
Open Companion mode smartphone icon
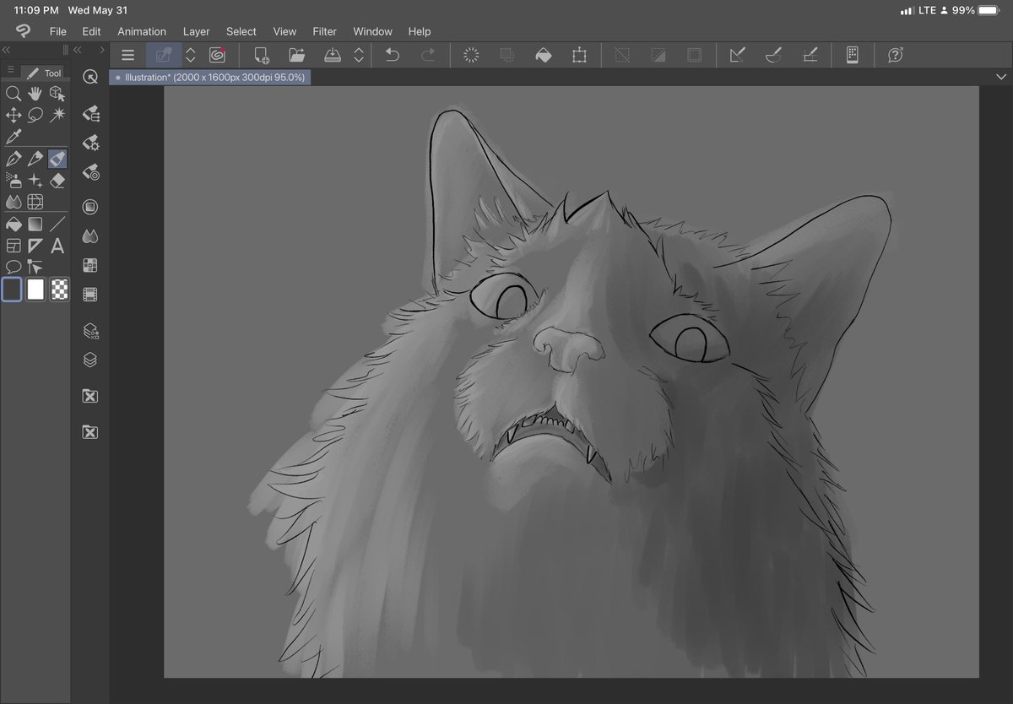click(853, 55)
